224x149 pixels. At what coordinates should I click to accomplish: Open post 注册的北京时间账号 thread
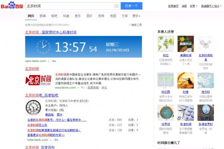pos(57,120)
